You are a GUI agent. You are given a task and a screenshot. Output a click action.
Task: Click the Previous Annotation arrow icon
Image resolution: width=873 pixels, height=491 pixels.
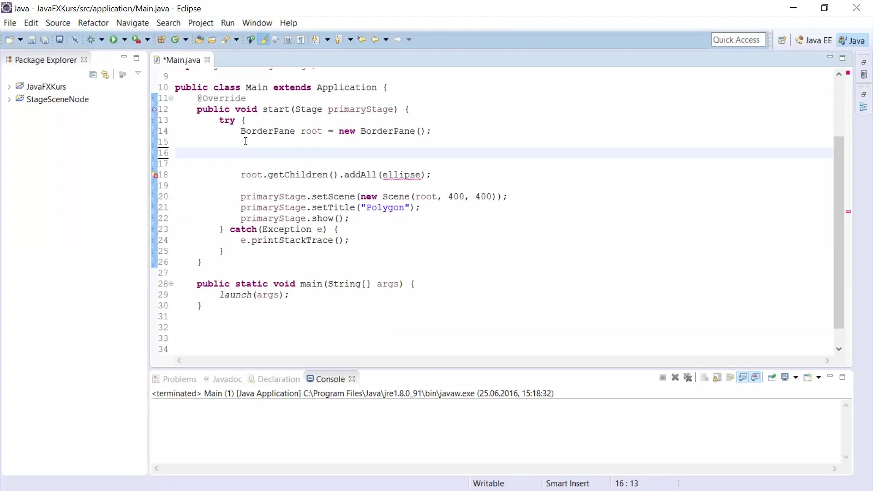coord(338,40)
